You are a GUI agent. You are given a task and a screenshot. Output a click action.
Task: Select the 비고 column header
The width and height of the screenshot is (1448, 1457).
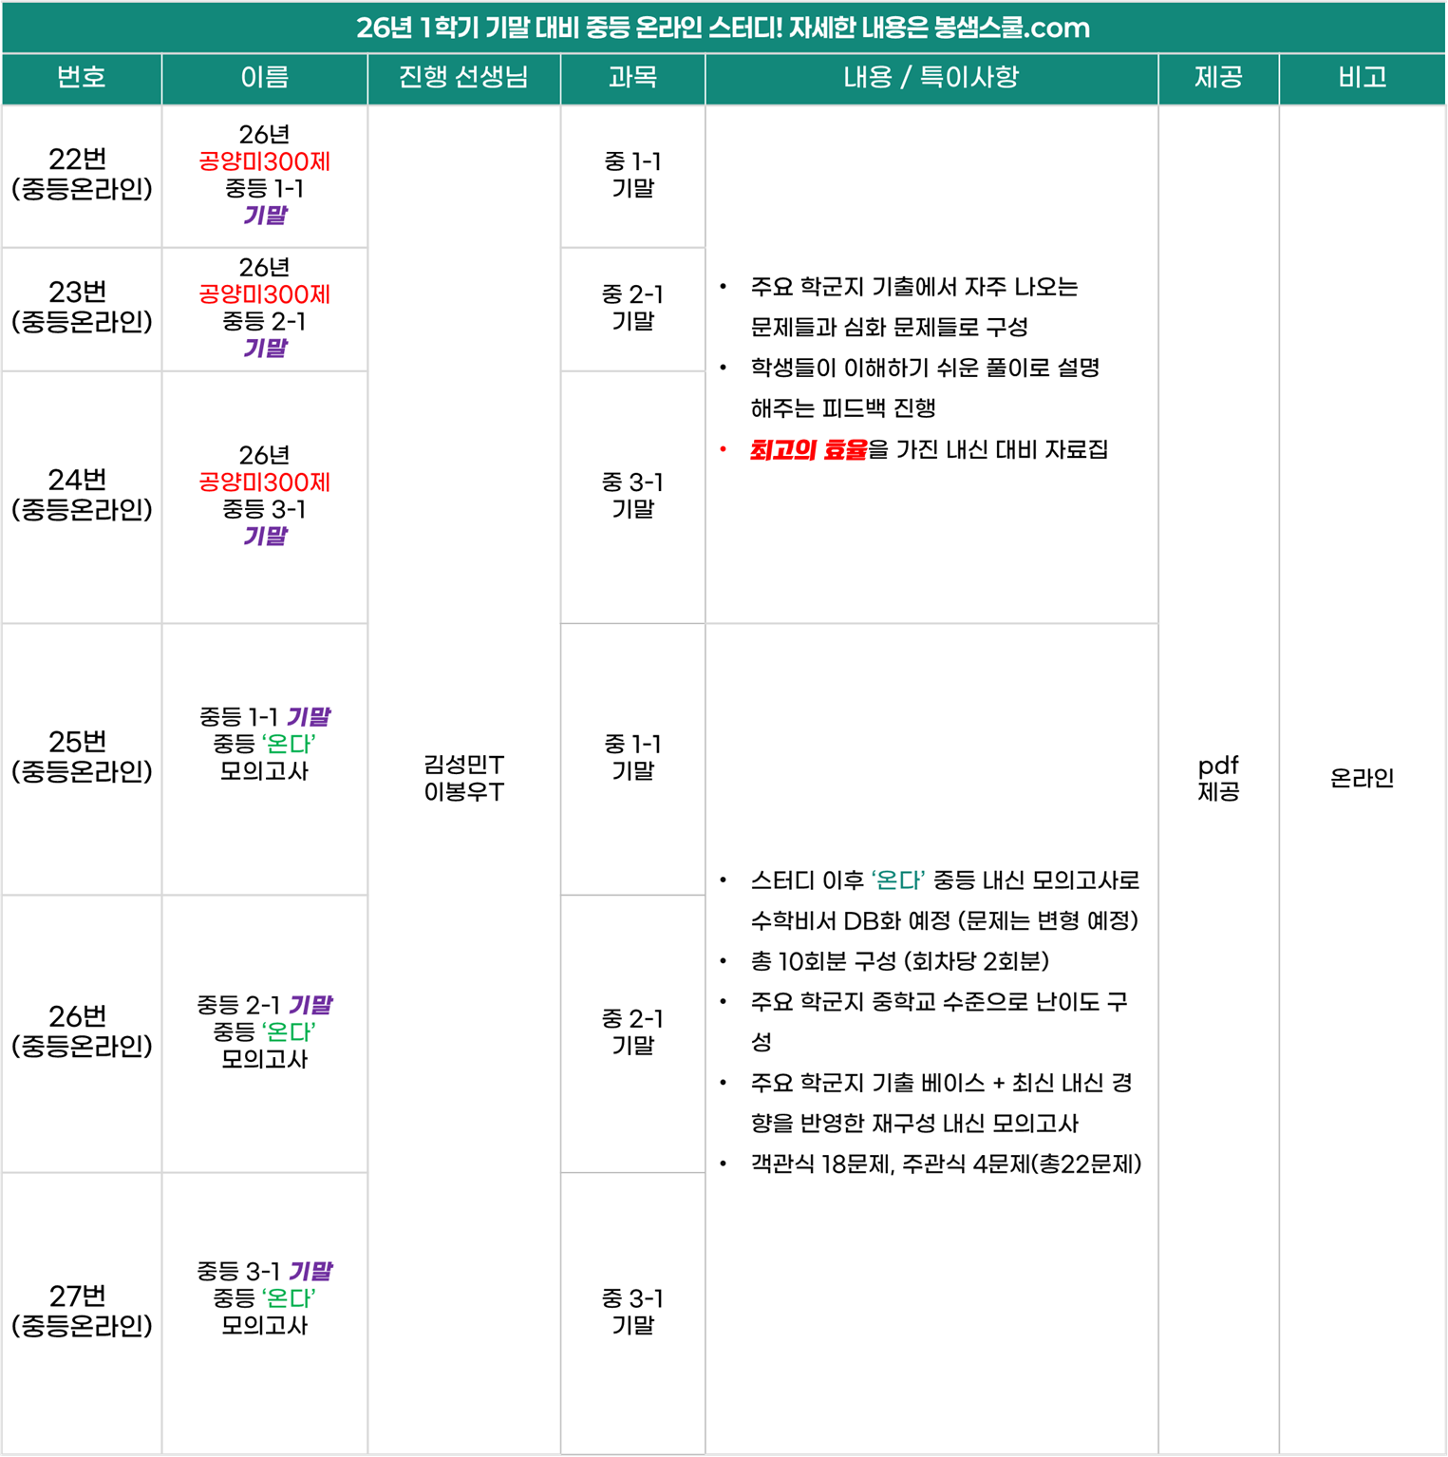click(1363, 79)
